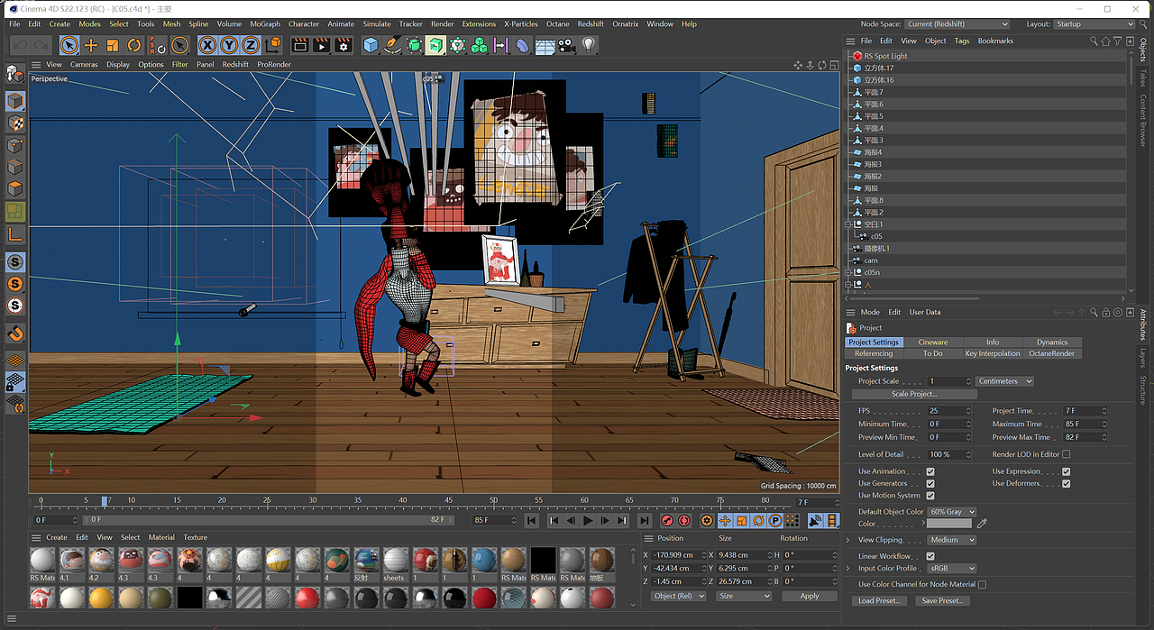Play the animation forward
Image resolution: width=1154 pixels, height=630 pixels.
[x=588, y=520]
